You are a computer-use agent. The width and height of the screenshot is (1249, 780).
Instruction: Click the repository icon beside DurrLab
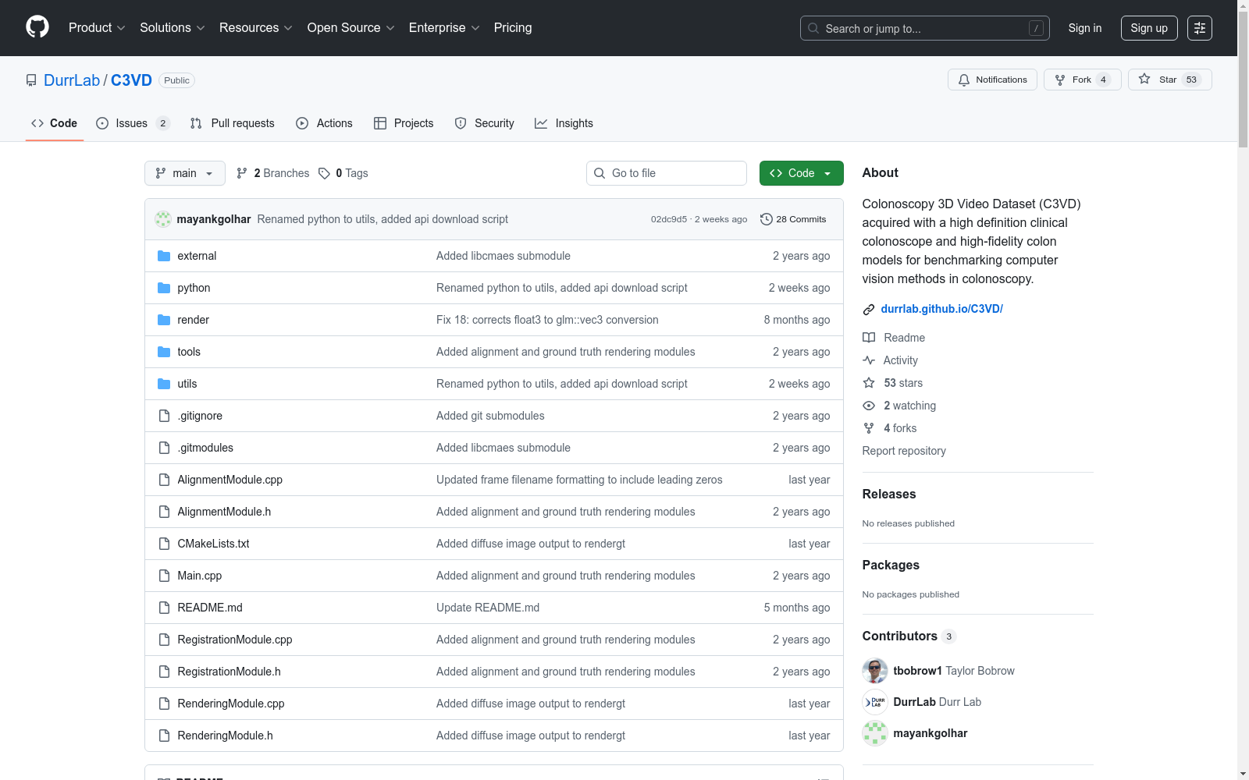31,80
